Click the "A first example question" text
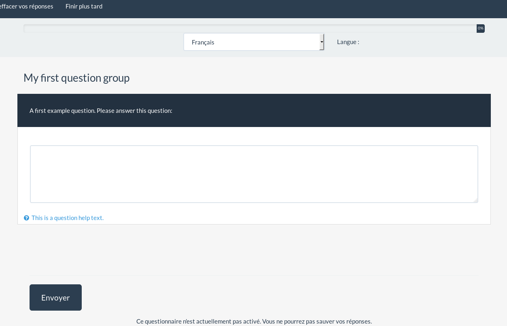The height and width of the screenshot is (326, 507). point(101,111)
